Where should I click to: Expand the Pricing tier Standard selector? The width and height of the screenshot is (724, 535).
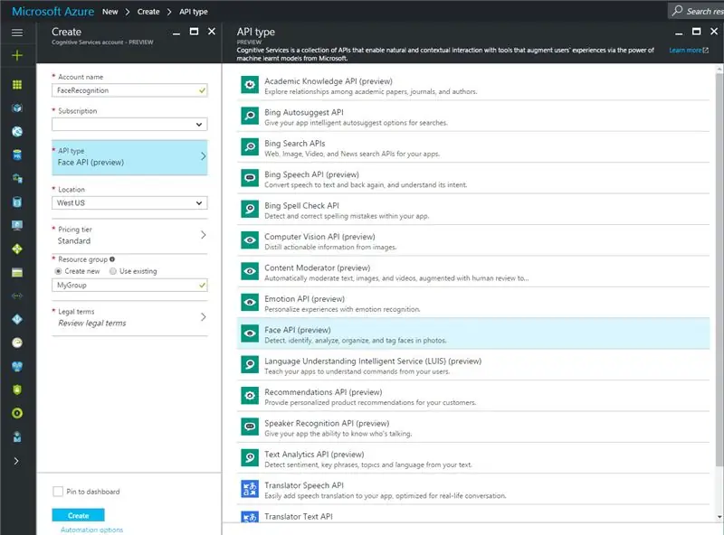[x=129, y=235]
